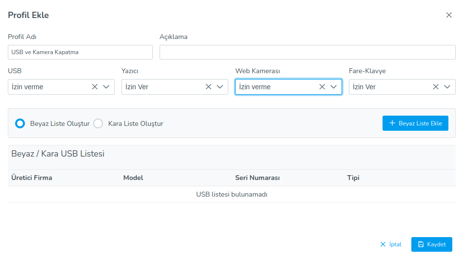The height and width of the screenshot is (261, 465).
Task: Choose Kara Liste Oluştur radio button
Action: [98, 123]
